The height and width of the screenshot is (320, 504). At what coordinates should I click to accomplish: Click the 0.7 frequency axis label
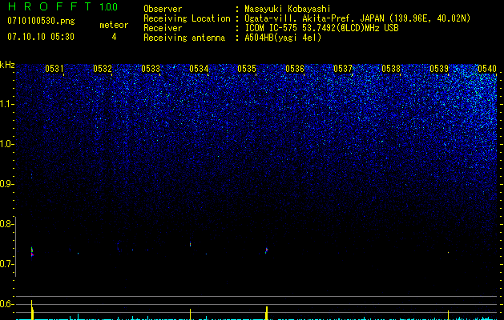pos(6,264)
